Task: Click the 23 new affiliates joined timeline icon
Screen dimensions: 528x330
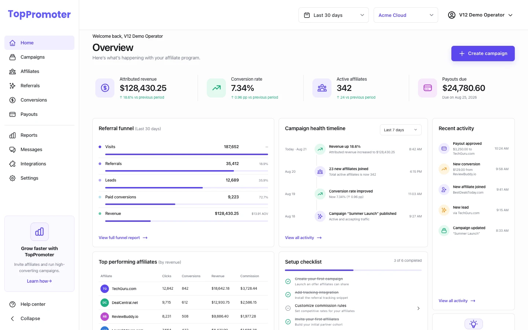Action: (x=320, y=172)
